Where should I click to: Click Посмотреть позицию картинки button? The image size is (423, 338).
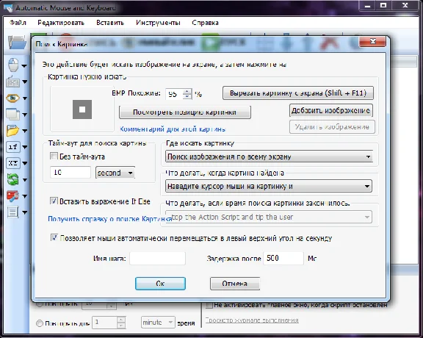pyautogui.click(x=185, y=112)
